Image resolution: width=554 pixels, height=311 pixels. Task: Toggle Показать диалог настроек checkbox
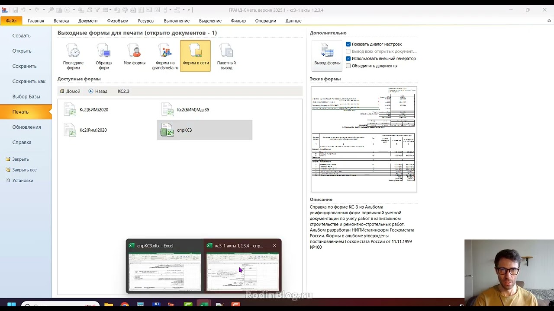pyautogui.click(x=348, y=44)
